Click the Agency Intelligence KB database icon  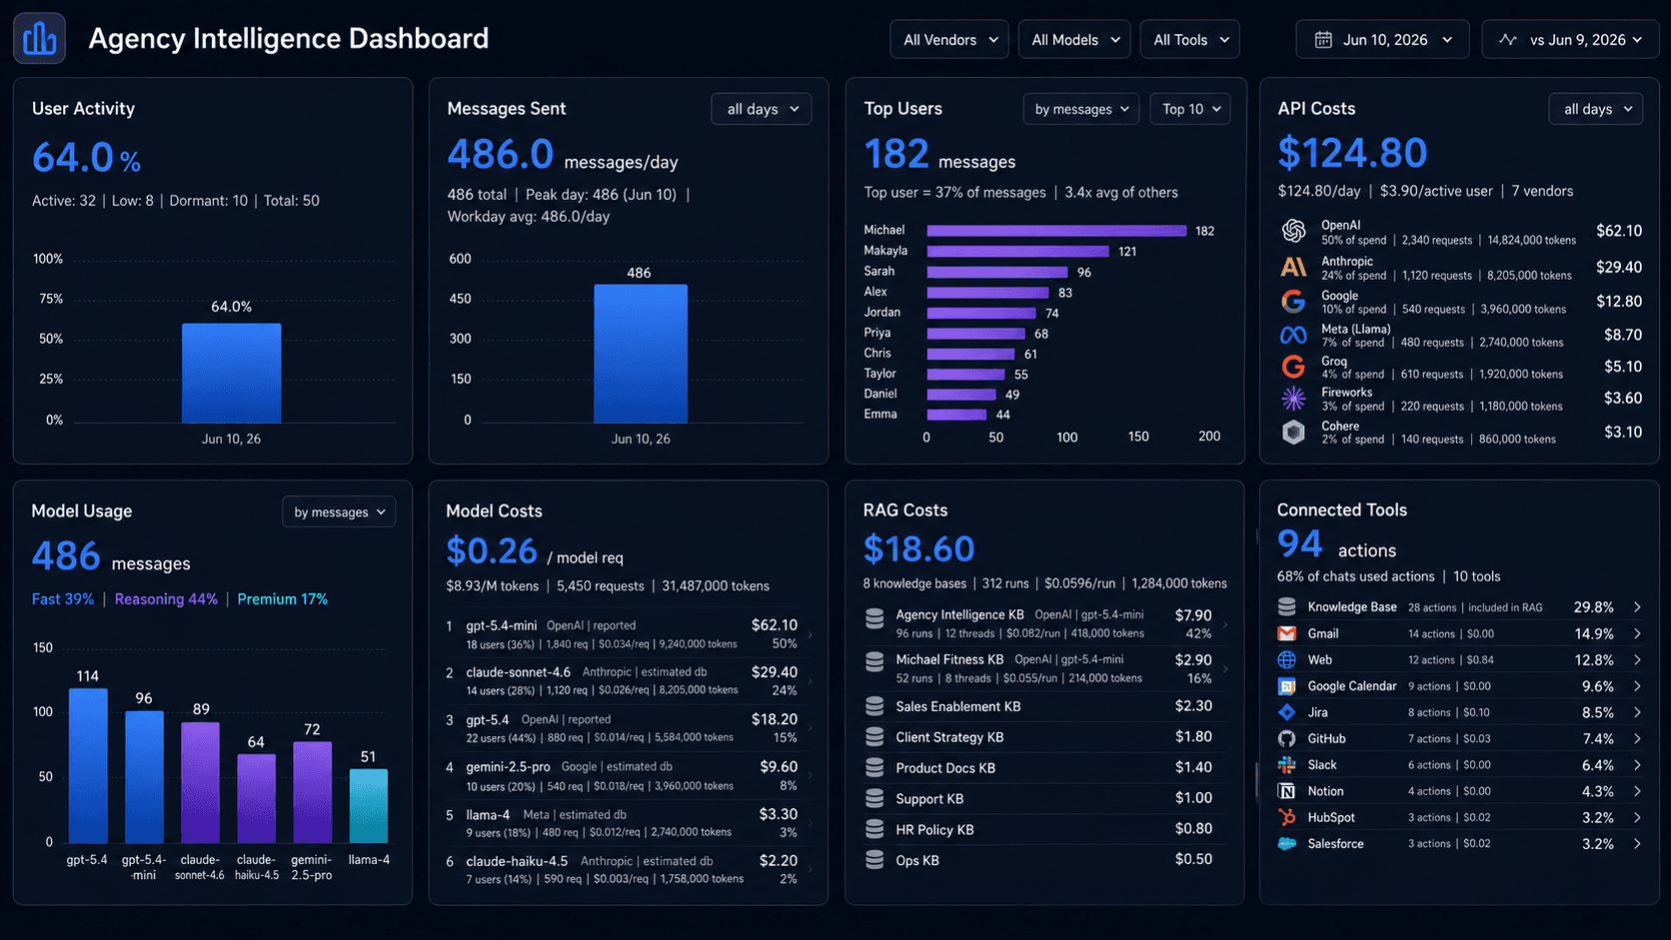click(874, 619)
